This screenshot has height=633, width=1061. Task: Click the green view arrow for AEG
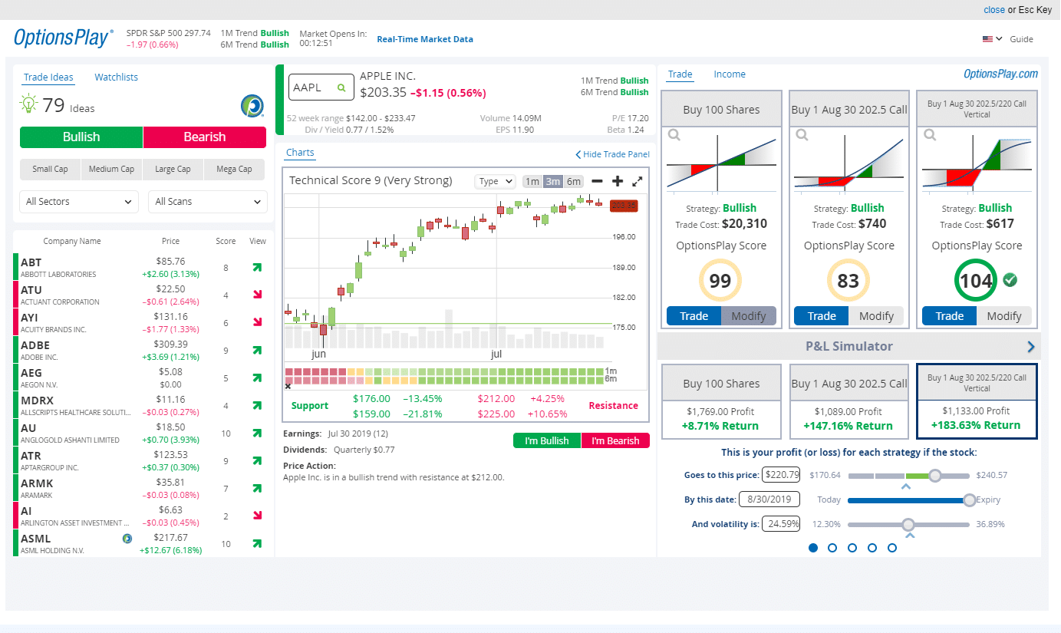tap(257, 377)
